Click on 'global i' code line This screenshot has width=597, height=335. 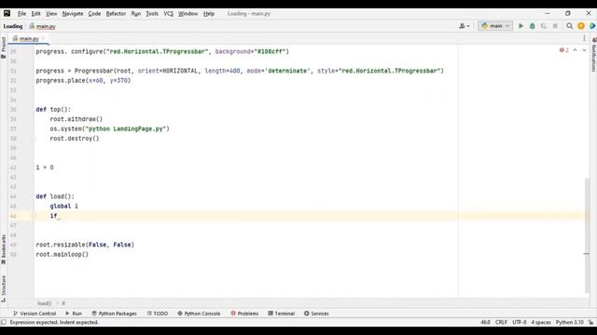(64, 207)
